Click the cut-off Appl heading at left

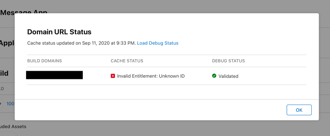point(8,43)
